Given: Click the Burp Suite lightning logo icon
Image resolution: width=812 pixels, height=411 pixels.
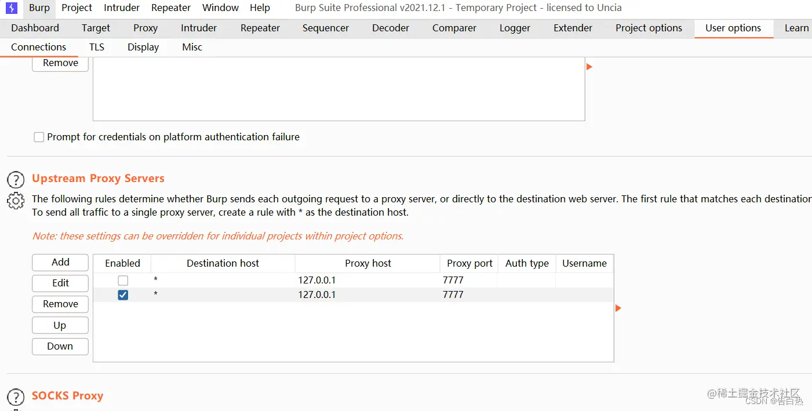Looking at the screenshot, I should click(x=12, y=8).
